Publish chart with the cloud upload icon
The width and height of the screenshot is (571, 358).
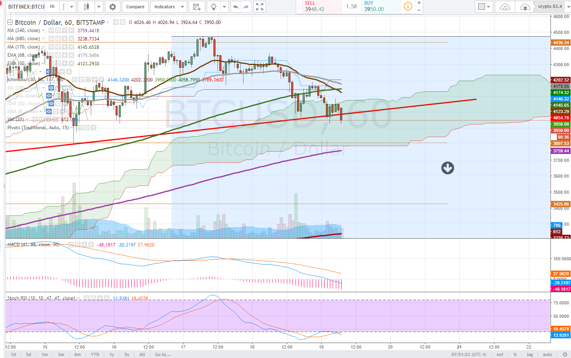[x=525, y=7]
